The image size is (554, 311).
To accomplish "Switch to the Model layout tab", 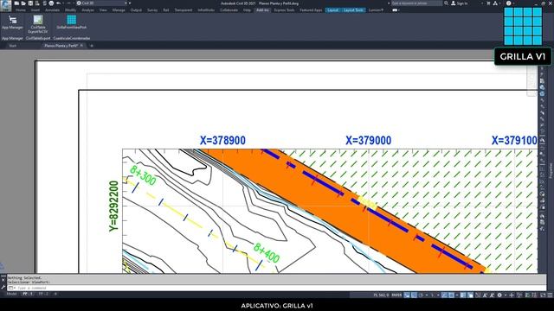I will (11, 294).
